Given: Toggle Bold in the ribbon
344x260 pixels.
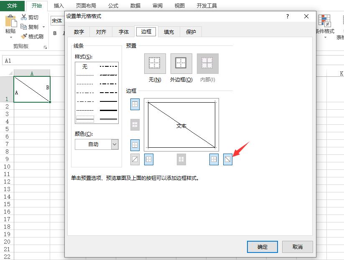Looking at the screenshot, I should click(55, 33).
